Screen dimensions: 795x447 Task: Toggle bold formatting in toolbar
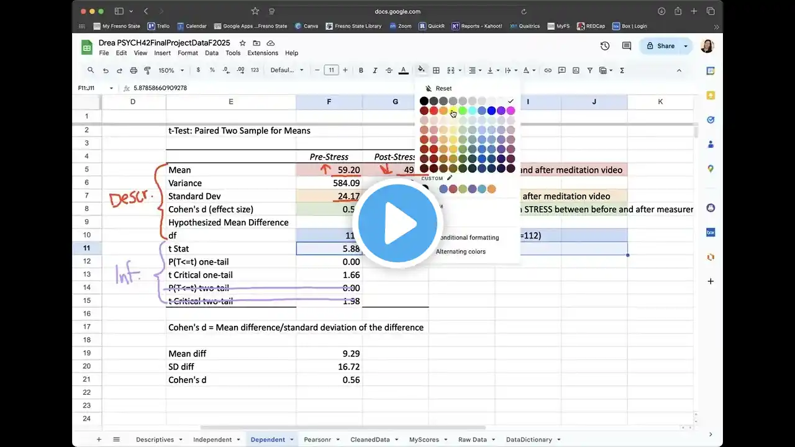(x=361, y=70)
